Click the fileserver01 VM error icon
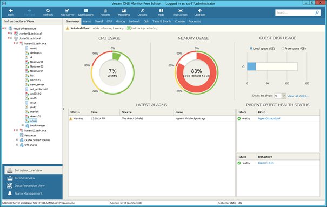327x207 pixels. coord(27,62)
